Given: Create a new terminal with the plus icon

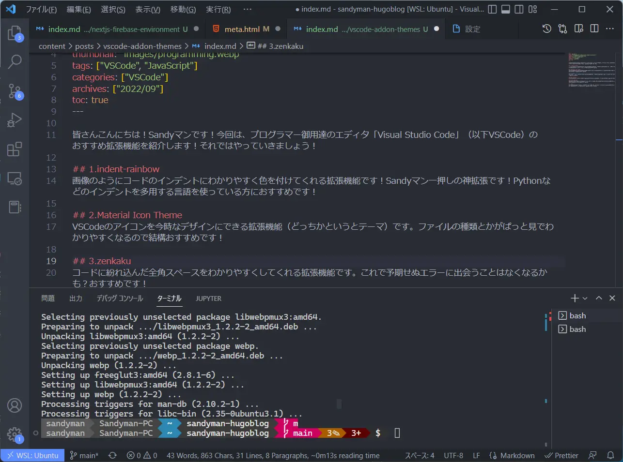Looking at the screenshot, I should [x=575, y=298].
